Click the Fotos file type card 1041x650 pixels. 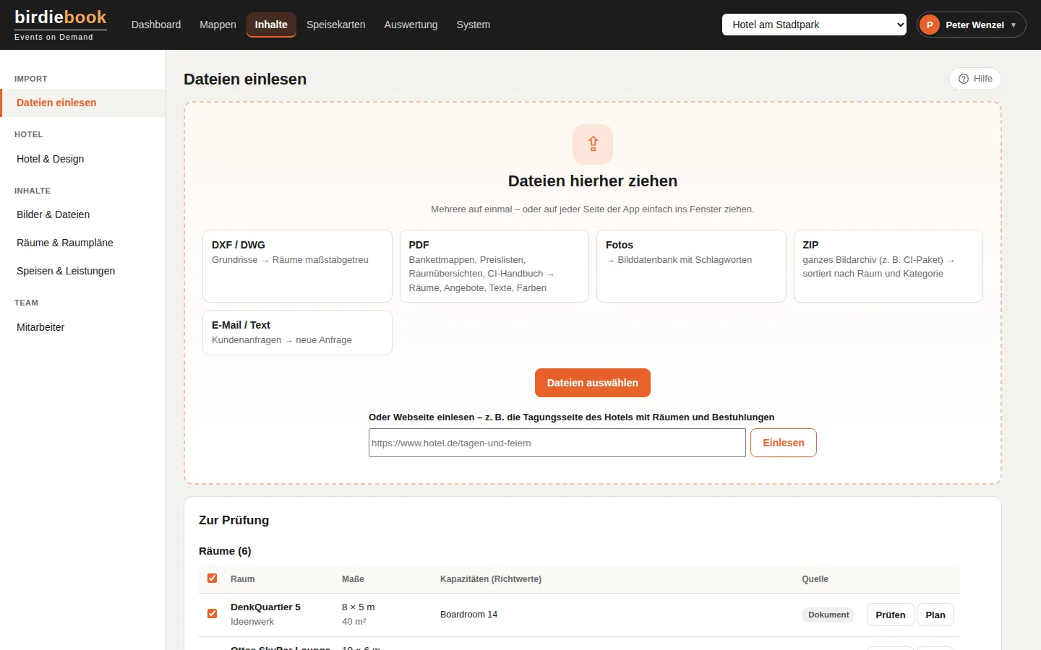tap(691, 266)
